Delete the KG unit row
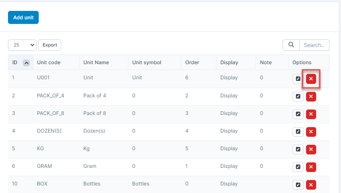This screenshot has width=341, height=193. [311, 149]
